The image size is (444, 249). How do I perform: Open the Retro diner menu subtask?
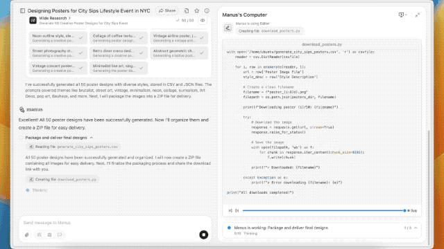[x=119, y=53]
